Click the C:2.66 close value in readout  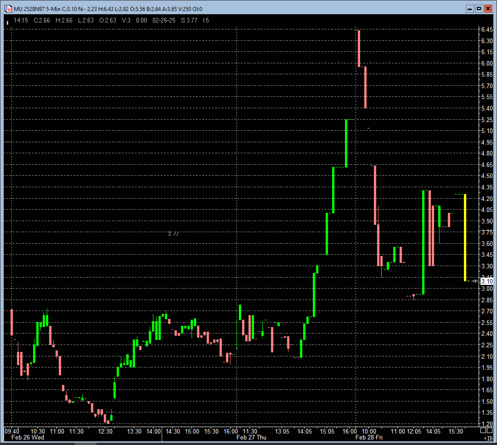(x=41, y=20)
